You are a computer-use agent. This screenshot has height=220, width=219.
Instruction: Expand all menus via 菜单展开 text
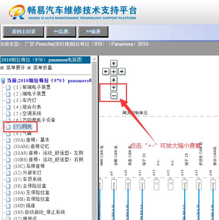16,68
